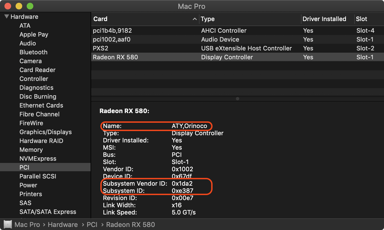Image resolution: width=384 pixels, height=230 pixels.
Task: Sort table by Slot column header
Action: pos(361,19)
